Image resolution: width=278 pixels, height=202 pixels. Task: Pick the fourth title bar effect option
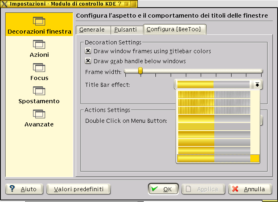tap(214, 118)
